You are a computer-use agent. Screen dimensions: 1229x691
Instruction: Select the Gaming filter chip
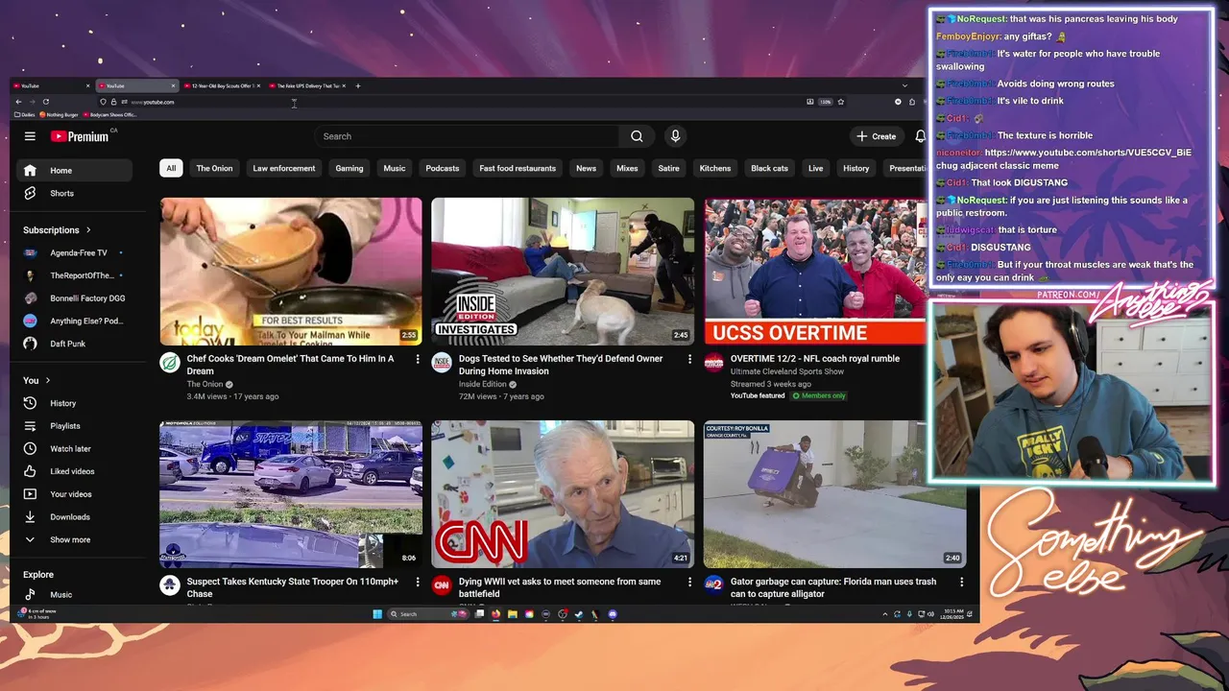click(349, 168)
